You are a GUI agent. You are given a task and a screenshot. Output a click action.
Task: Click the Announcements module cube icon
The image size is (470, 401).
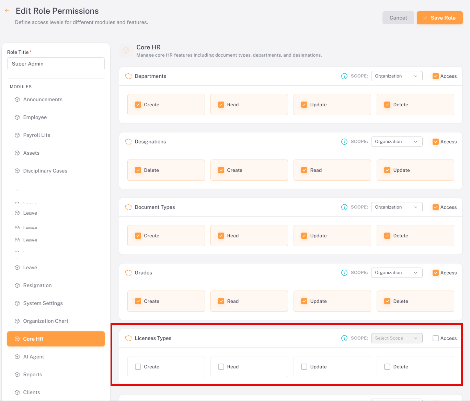coord(17,99)
